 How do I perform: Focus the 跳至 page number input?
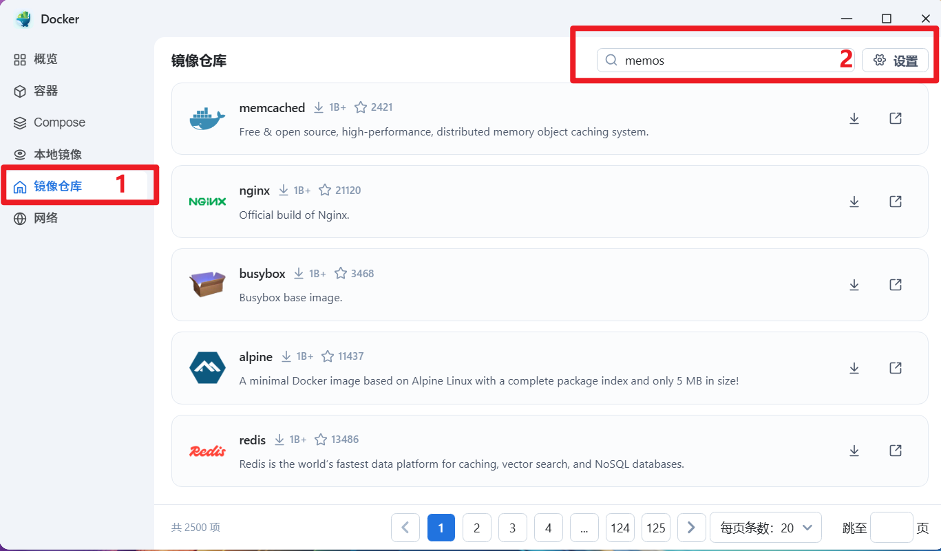891,528
